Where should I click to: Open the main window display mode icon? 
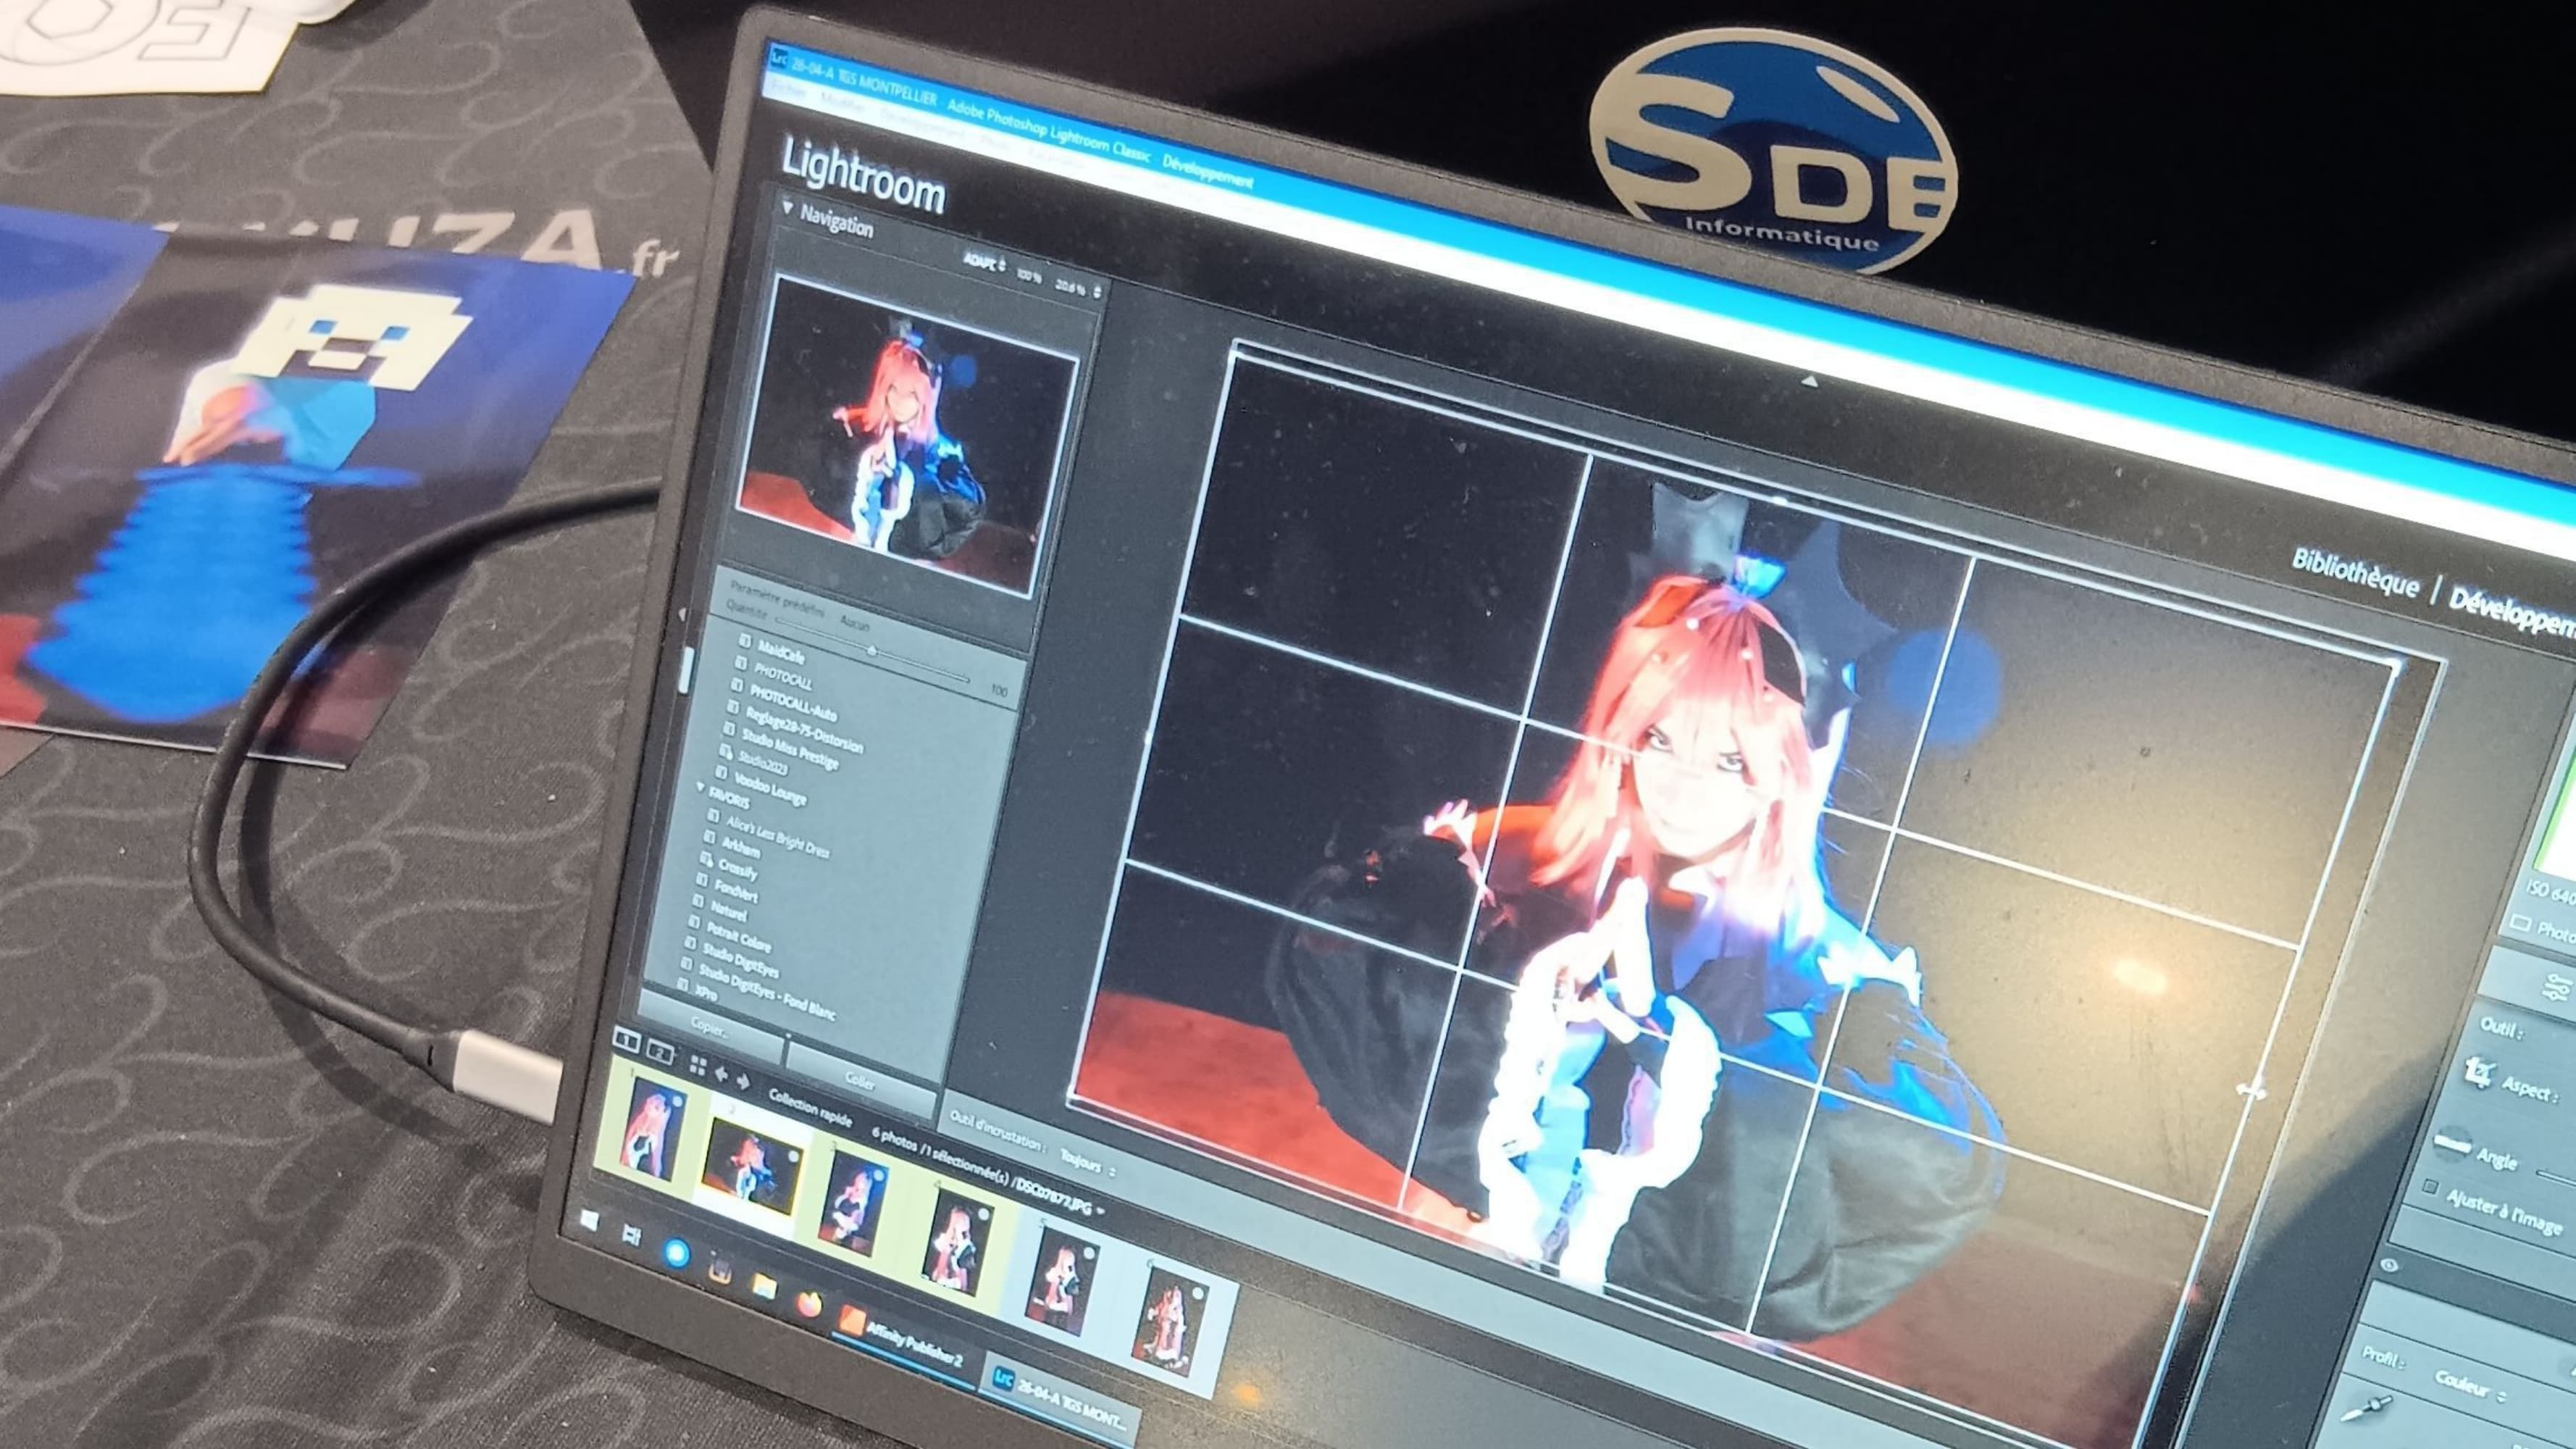pos(626,1041)
